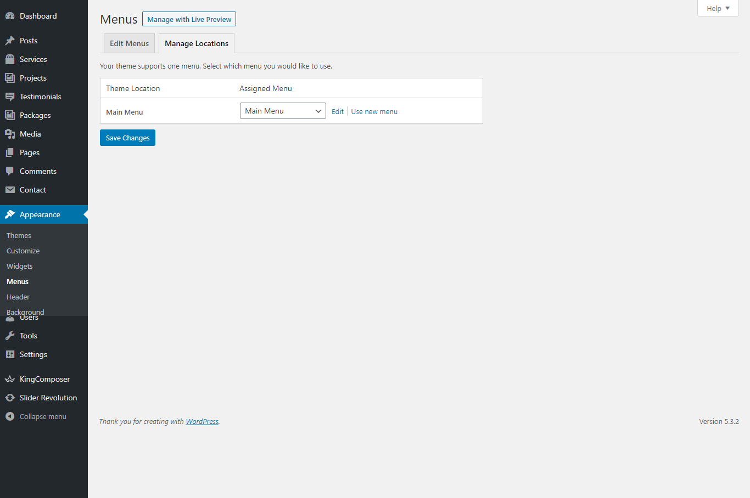Expand the Help panel
750x498 pixels.
[x=718, y=8]
